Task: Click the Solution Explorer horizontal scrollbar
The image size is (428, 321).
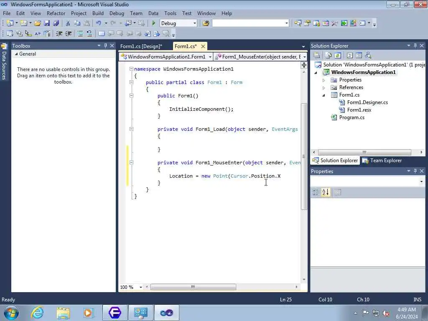Action: pyautogui.click(x=364, y=152)
